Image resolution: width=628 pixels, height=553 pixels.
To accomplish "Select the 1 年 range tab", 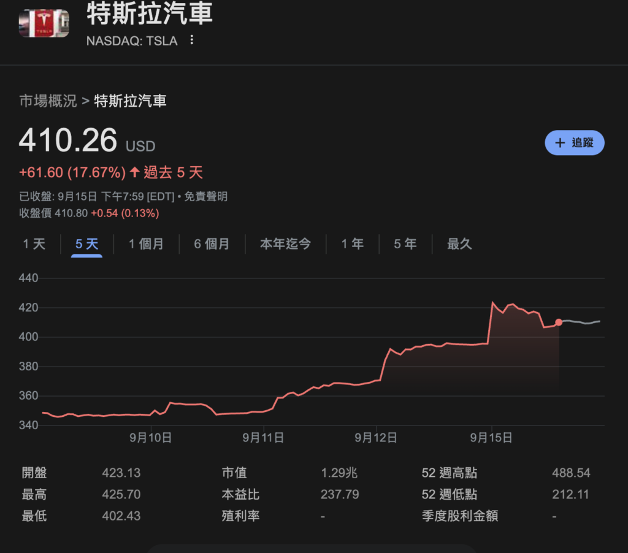I will tap(353, 244).
